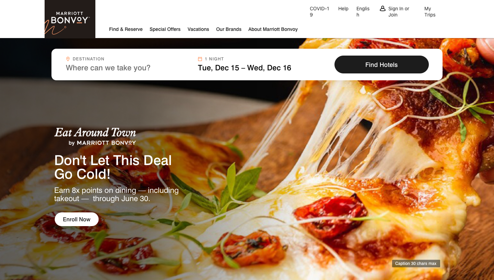Open the English language selector
Viewport: 494px width, 280px height.
click(x=363, y=12)
